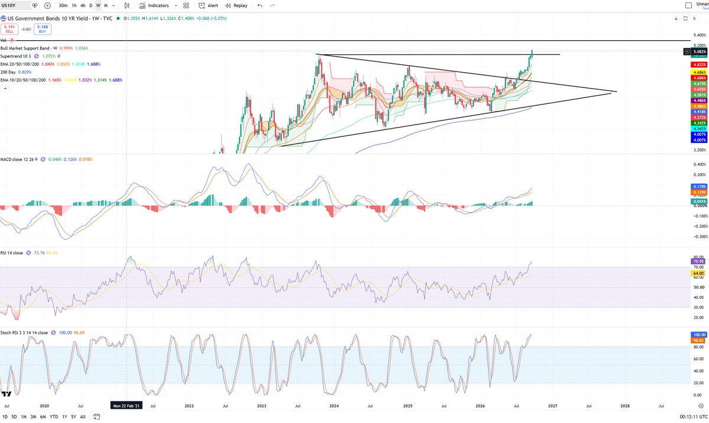
Task: Redo the last chart action
Action: pyautogui.click(x=272, y=5)
